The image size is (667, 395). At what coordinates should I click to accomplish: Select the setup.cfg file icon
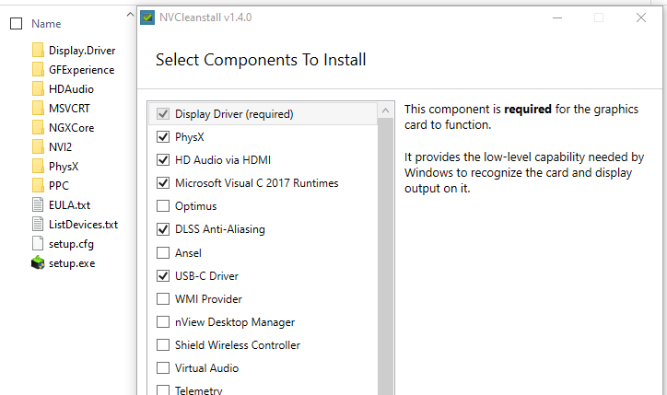[38, 244]
